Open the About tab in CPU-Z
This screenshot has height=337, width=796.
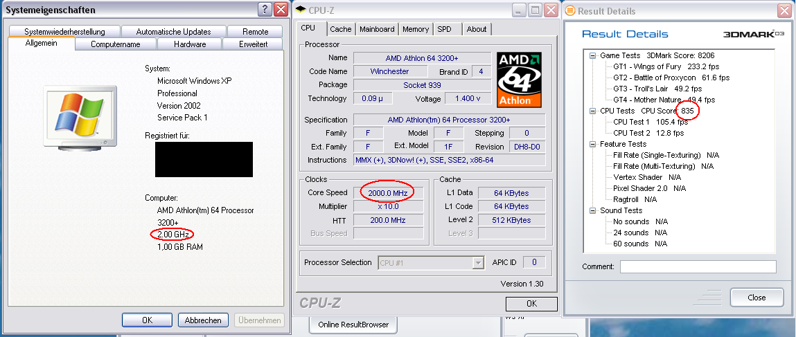pyautogui.click(x=477, y=29)
